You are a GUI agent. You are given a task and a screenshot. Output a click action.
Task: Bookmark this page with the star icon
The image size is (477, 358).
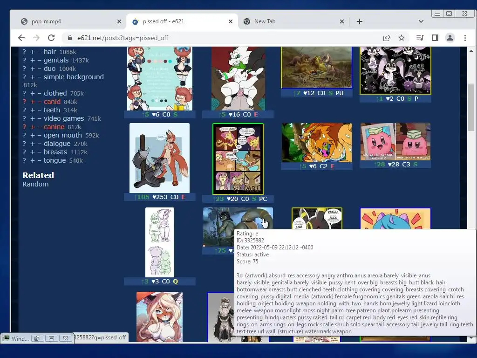click(x=402, y=38)
